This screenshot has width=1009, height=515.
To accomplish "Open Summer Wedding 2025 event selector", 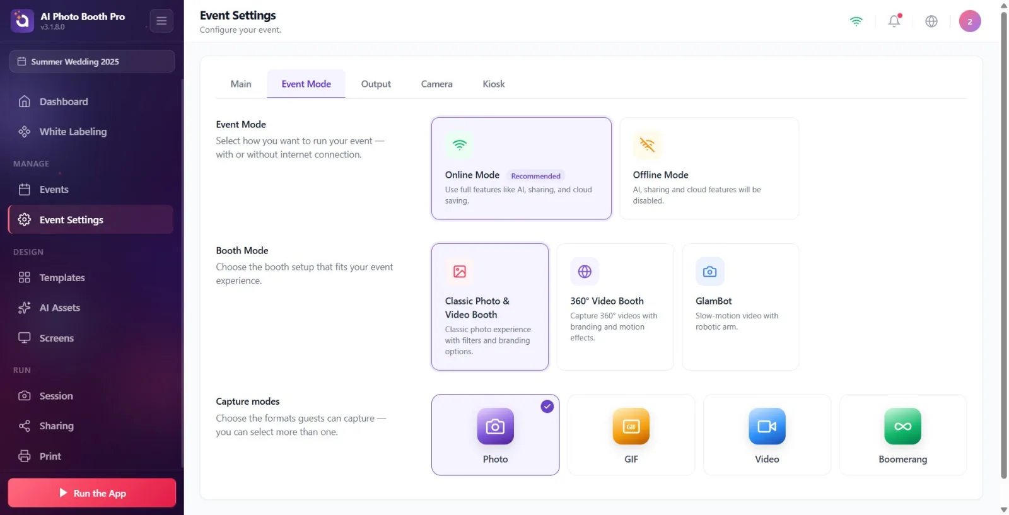I will pos(92,61).
